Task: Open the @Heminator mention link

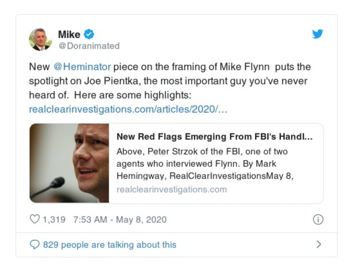Action: [x=81, y=67]
